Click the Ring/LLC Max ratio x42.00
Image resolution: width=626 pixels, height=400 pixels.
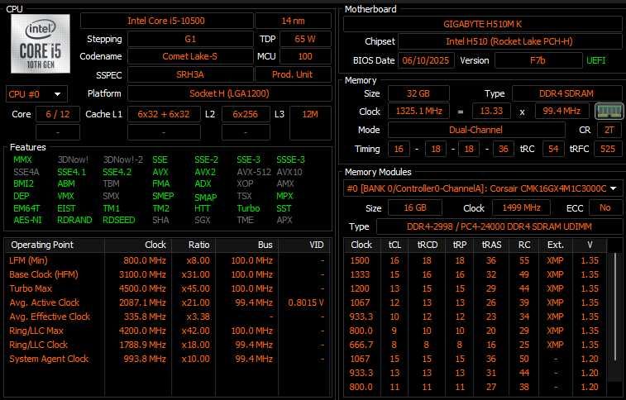coord(196,331)
